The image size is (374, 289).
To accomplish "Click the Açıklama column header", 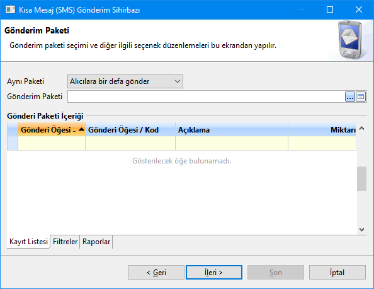I will (232, 129).
